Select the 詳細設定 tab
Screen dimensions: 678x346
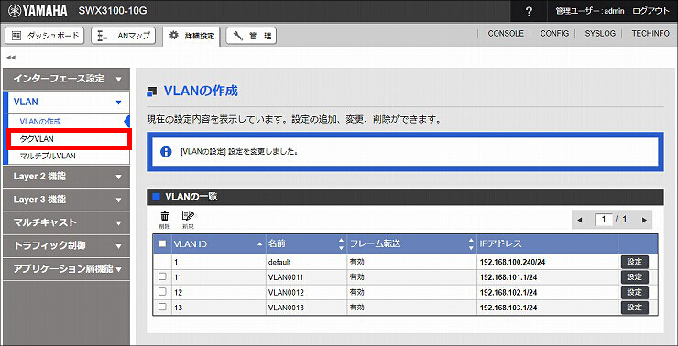192,36
